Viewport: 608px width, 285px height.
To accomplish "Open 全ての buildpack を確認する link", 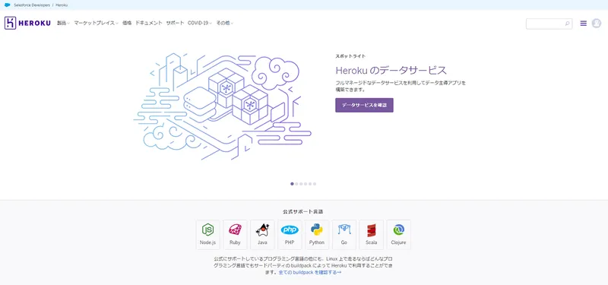I will click(310, 272).
